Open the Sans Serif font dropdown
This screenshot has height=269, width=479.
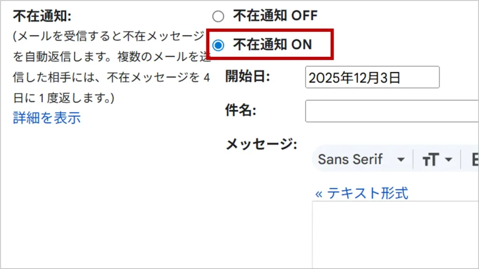[x=350, y=159]
